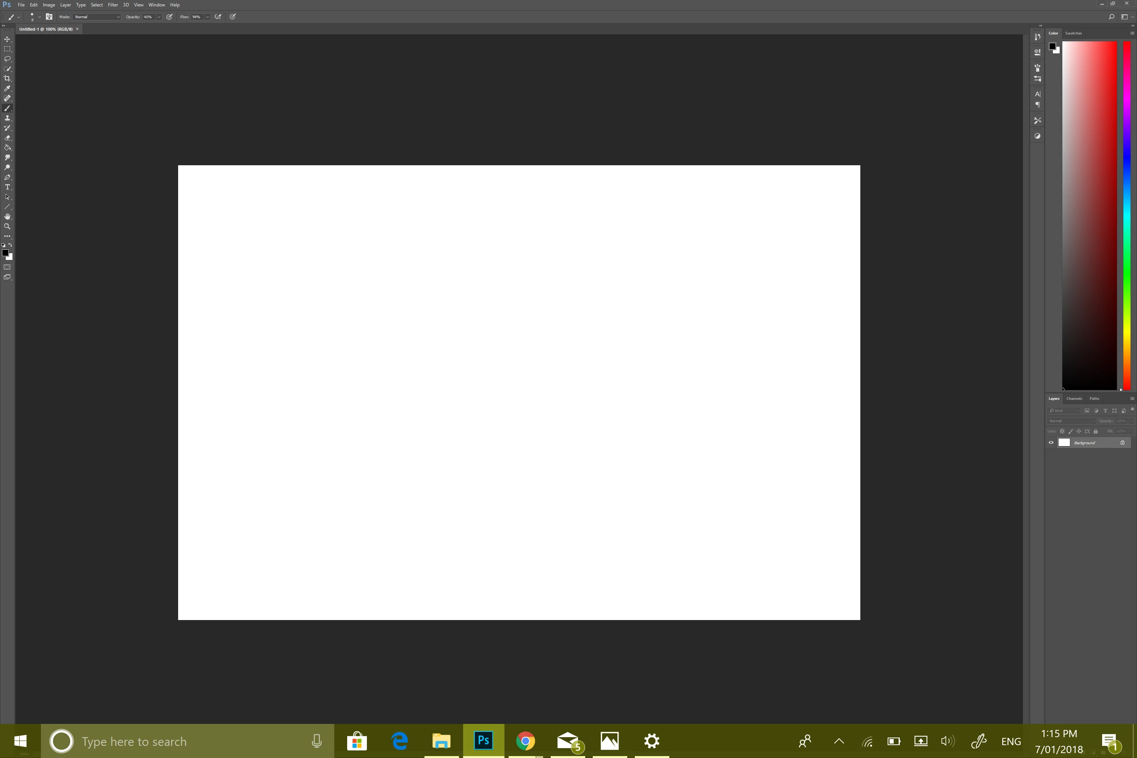Switch to the Swatches tab
Viewport: 1137px width, 758px height.
tap(1073, 33)
